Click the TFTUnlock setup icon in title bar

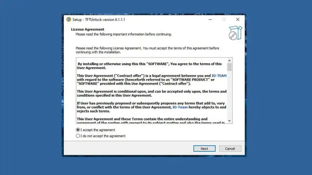point(69,19)
